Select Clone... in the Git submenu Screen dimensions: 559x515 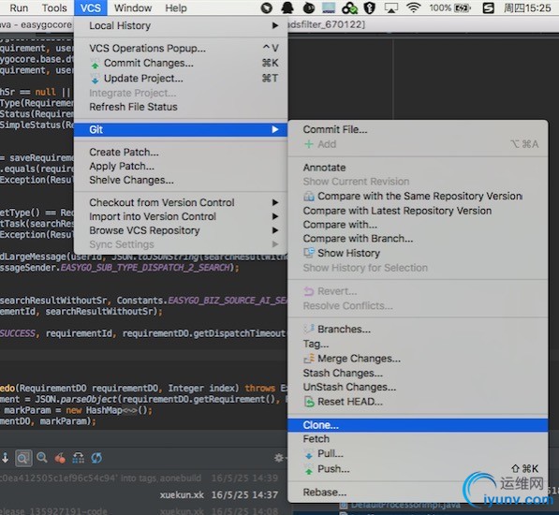tap(418, 425)
